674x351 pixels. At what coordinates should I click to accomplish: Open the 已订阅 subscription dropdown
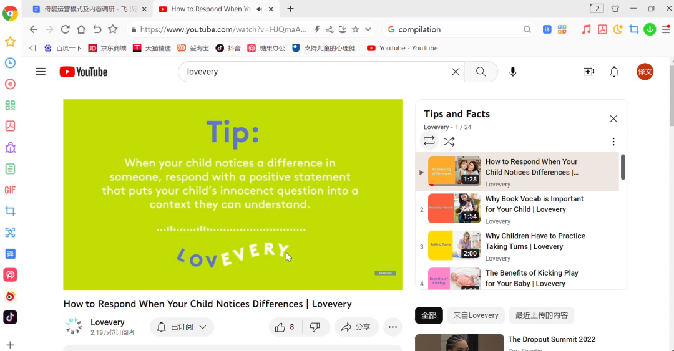(182, 327)
